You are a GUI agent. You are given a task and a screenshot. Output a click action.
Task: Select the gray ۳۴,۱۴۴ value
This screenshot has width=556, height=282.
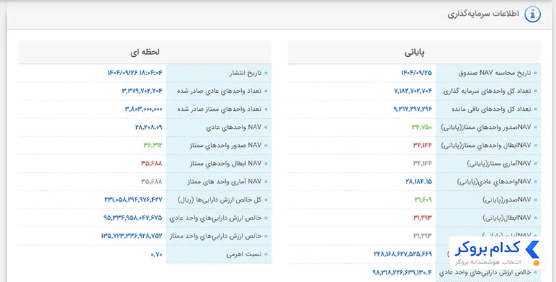pyautogui.click(x=423, y=164)
